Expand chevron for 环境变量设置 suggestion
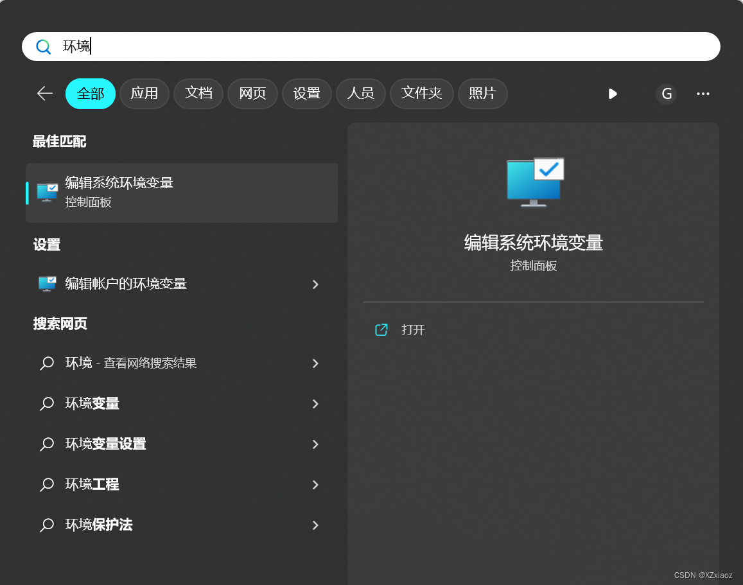The width and height of the screenshot is (743, 585). (315, 444)
